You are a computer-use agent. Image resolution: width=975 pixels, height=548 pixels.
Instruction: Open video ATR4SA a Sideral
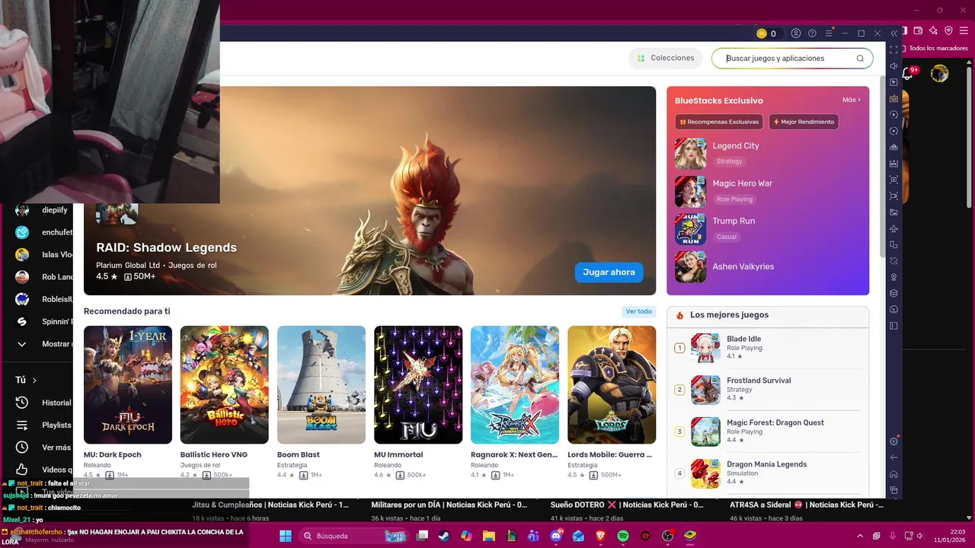tap(806, 505)
